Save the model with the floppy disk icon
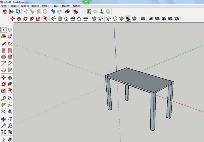 tap(18, 12)
